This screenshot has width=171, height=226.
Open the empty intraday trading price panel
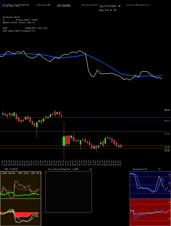[68, 192]
